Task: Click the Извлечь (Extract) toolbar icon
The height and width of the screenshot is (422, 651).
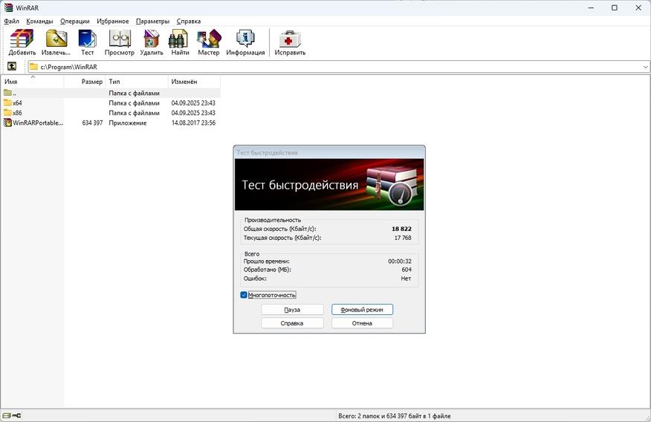Action: click(56, 42)
